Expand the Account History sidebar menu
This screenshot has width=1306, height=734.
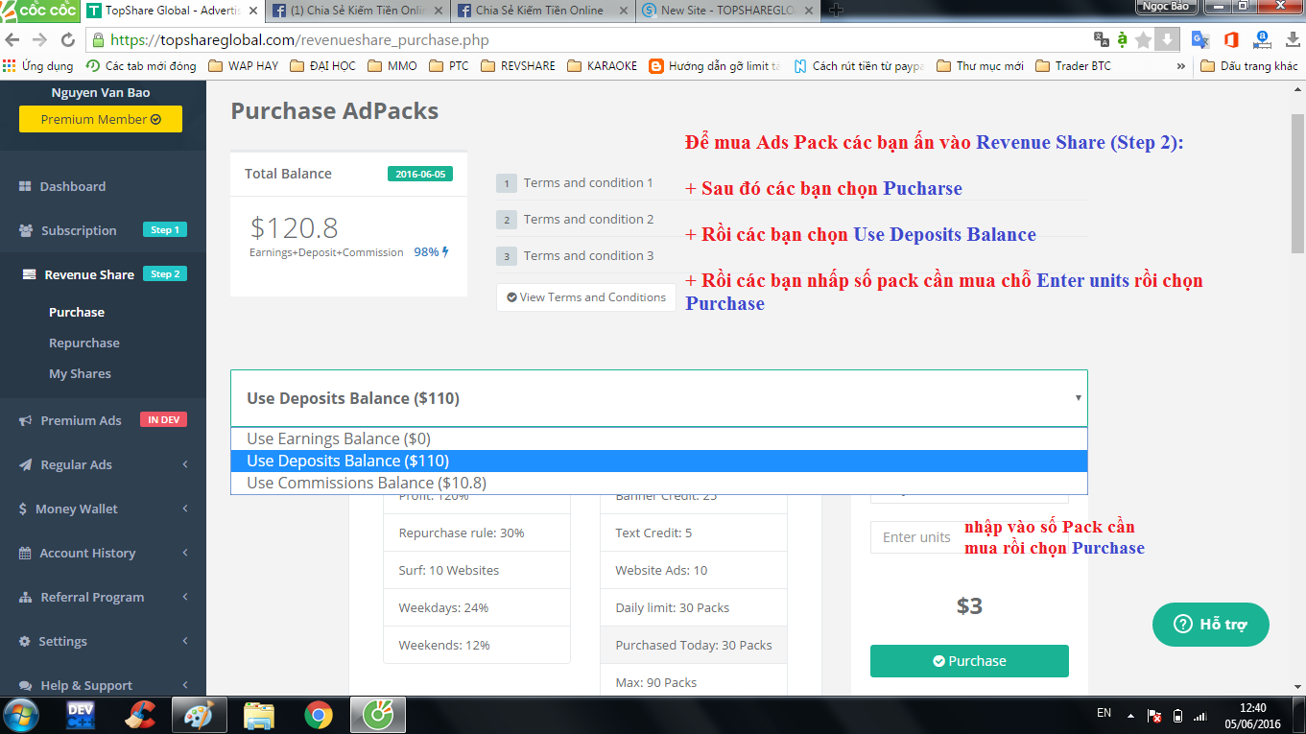coord(103,553)
